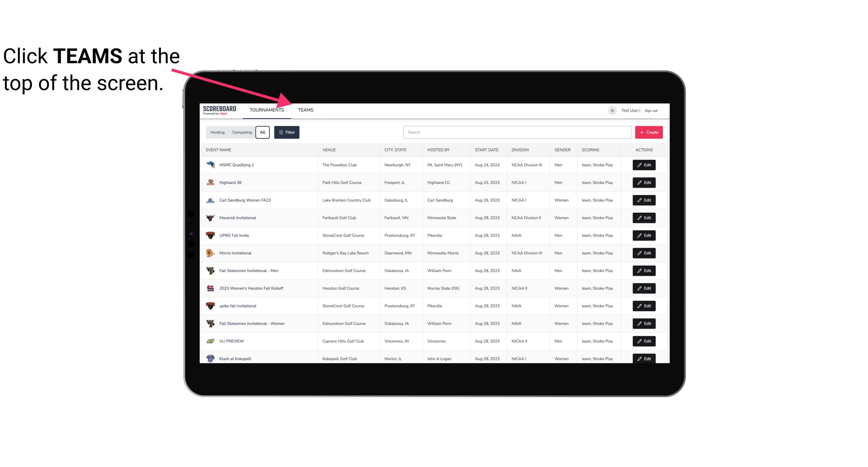Click the Create button
The image size is (868, 467).
(x=649, y=132)
